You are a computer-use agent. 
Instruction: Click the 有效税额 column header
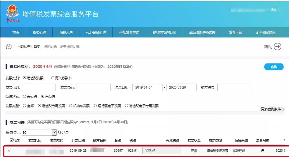click(x=172, y=140)
